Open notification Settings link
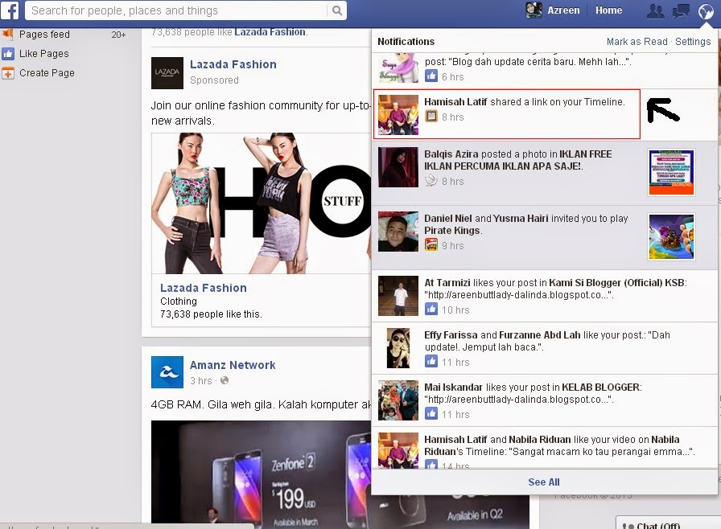The width and height of the screenshot is (721, 529). click(693, 42)
